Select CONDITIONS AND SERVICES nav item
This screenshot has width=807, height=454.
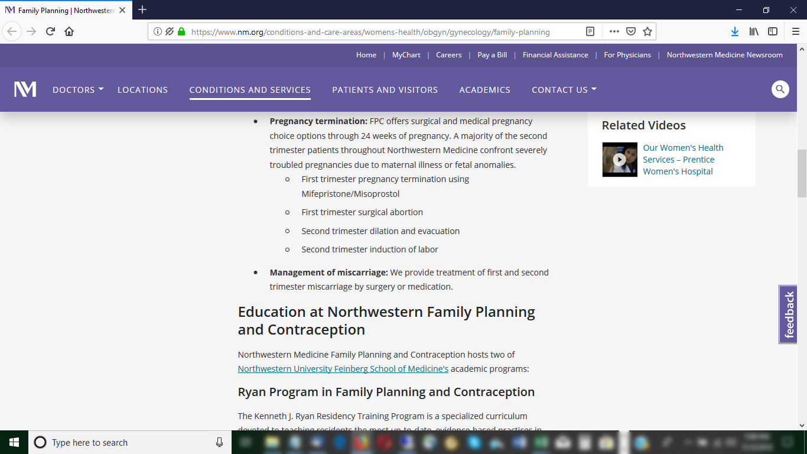(x=250, y=90)
